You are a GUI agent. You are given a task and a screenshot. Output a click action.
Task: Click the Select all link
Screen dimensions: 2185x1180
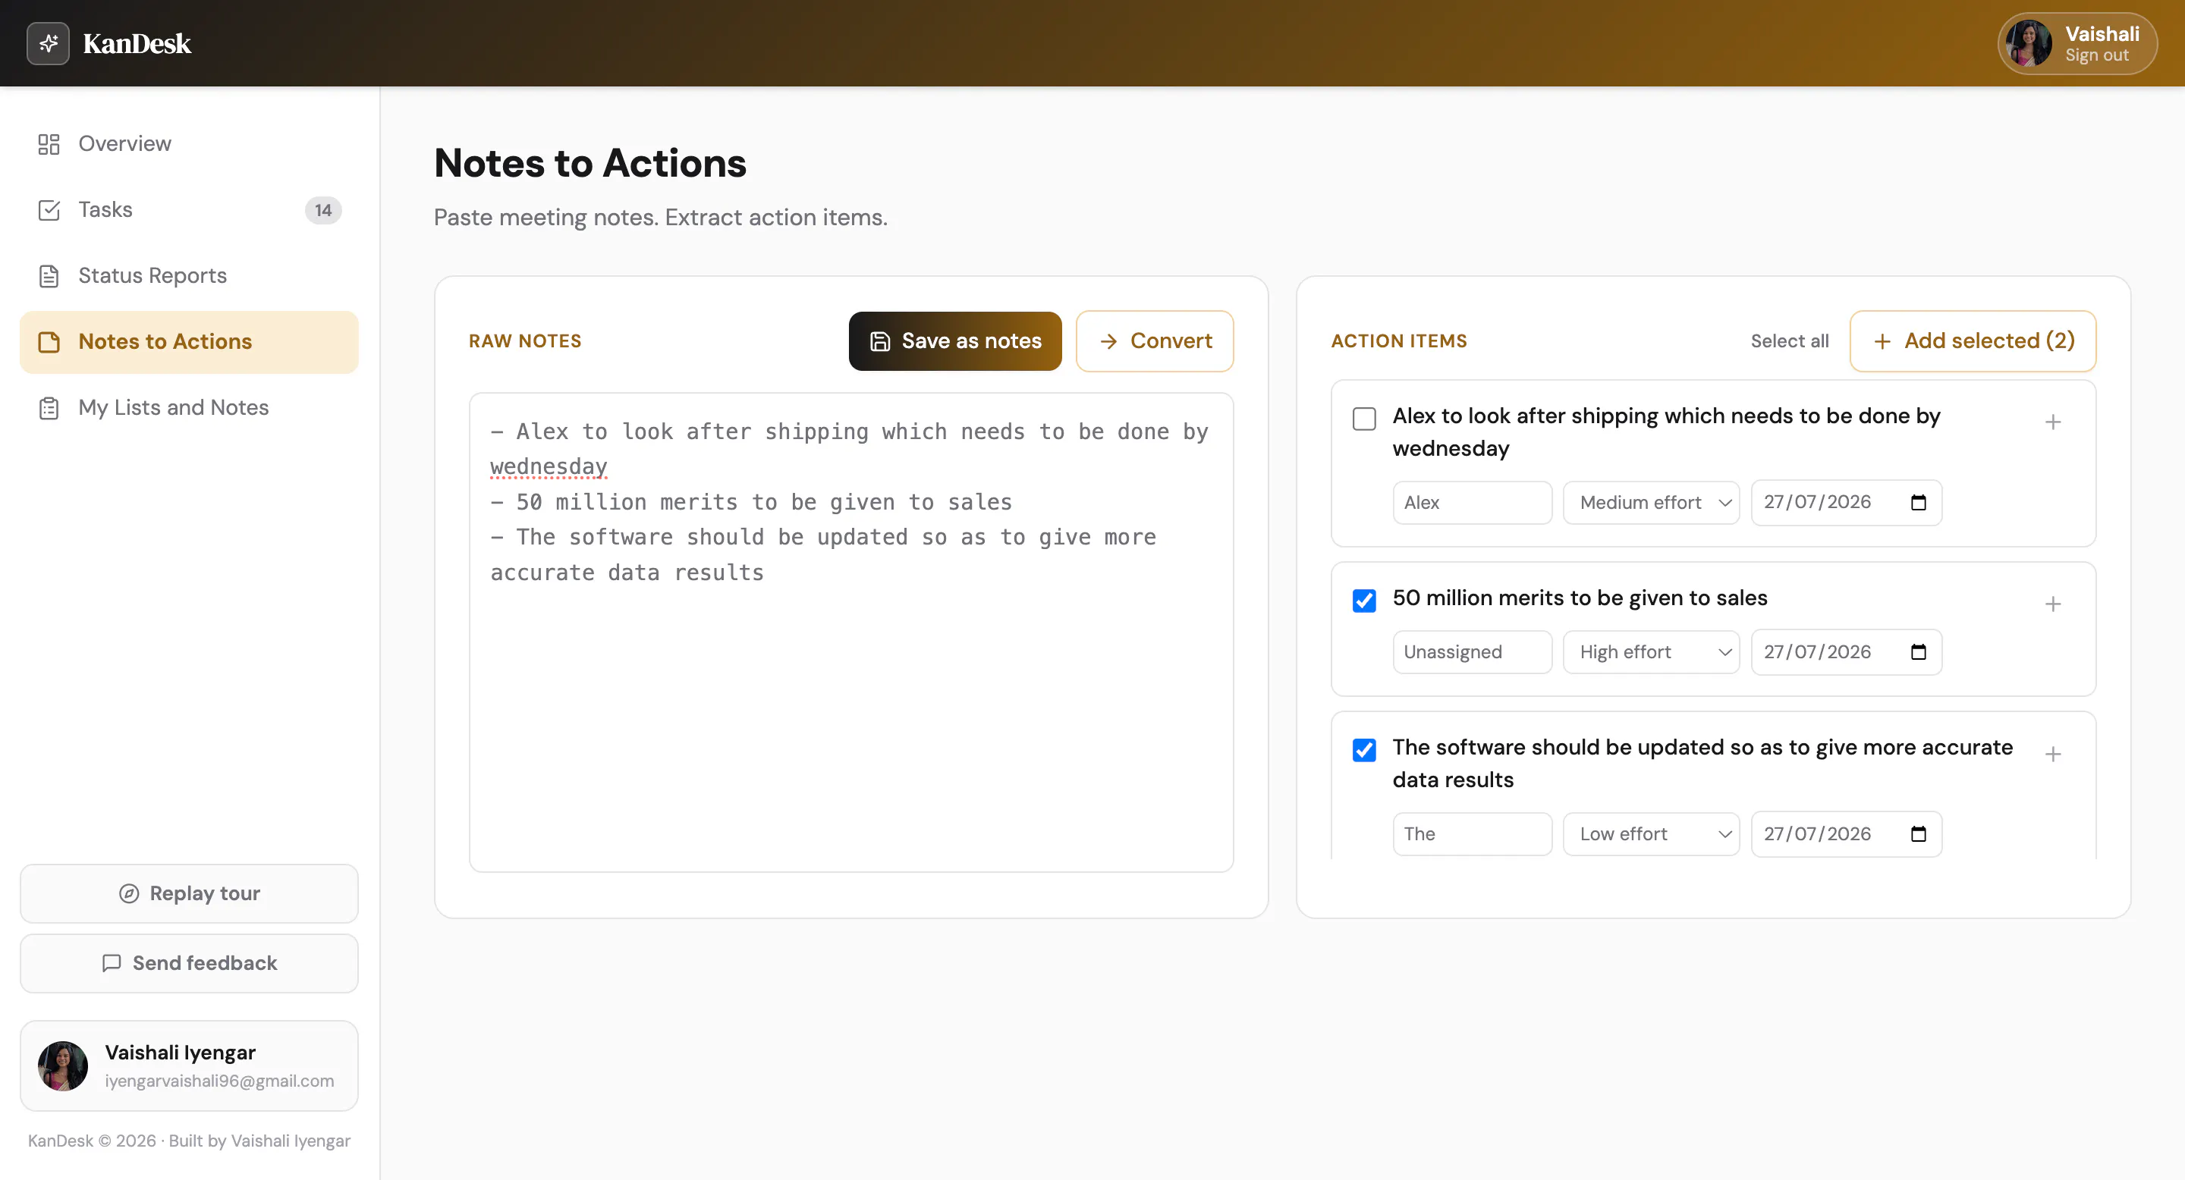pos(1789,341)
